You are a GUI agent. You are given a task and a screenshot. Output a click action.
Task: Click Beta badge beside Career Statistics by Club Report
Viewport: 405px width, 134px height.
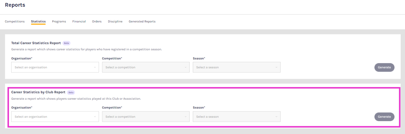pyautogui.click(x=71, y=92)
